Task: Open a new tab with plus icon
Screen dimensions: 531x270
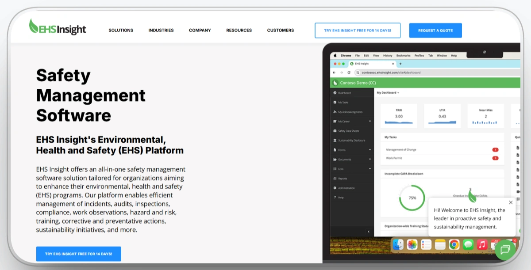Action: coord(400,64)
